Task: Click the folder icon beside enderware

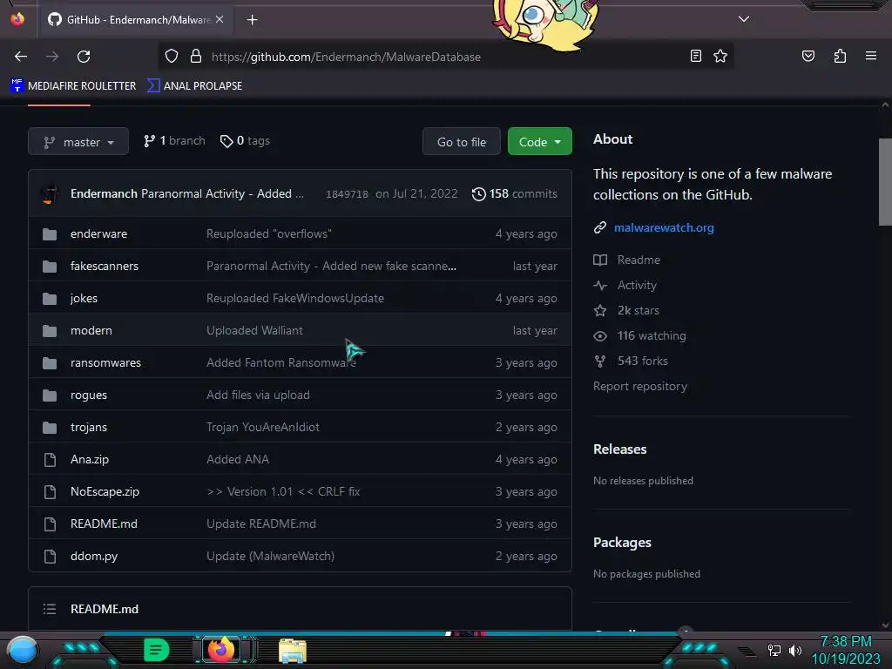Action: tap(50, 233)
